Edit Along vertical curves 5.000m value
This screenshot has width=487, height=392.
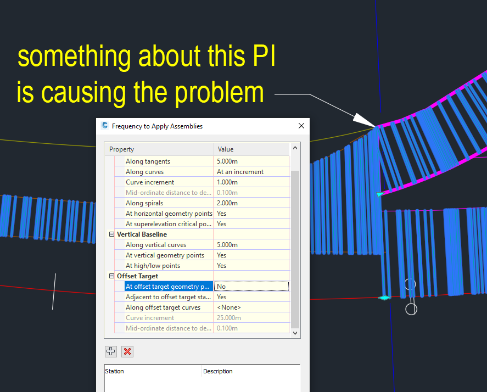pyautogui.click(x=251, y=245)
